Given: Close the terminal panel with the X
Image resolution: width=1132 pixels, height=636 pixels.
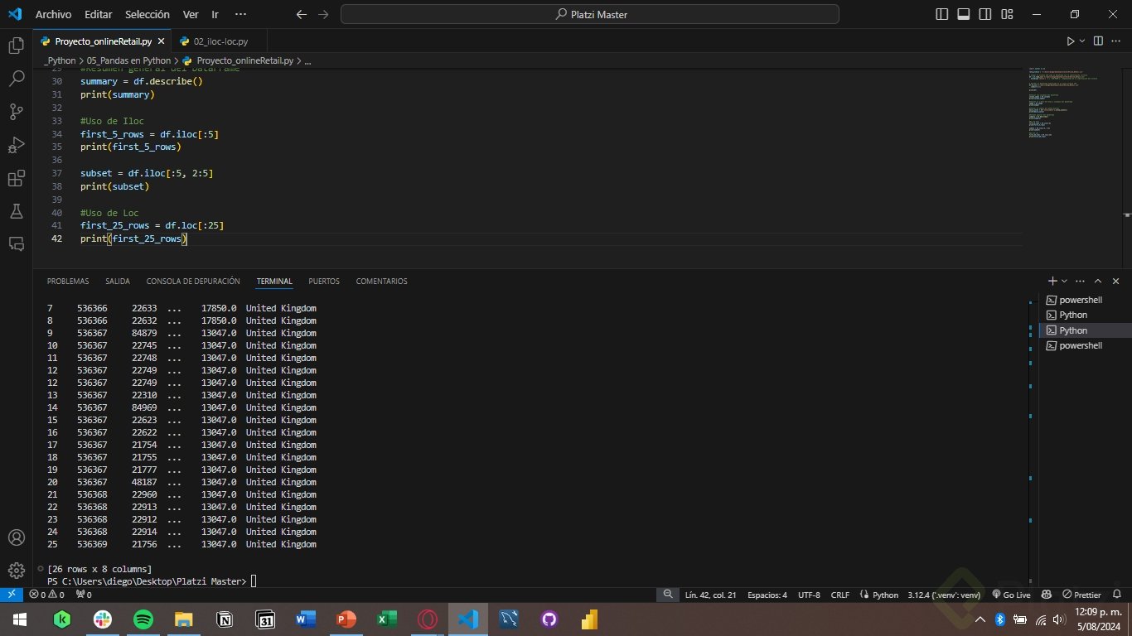Looking at the screenshot, I should [x=1115, y=281].
